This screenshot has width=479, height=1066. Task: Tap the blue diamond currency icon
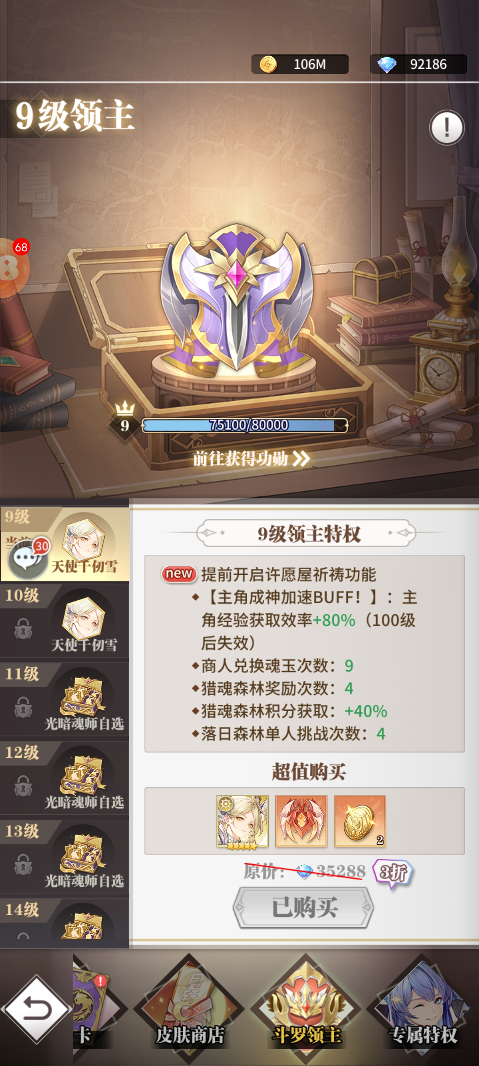click(x=387, y=65)
